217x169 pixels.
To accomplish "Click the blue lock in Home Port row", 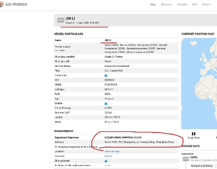I will click(x=106, y=75).
